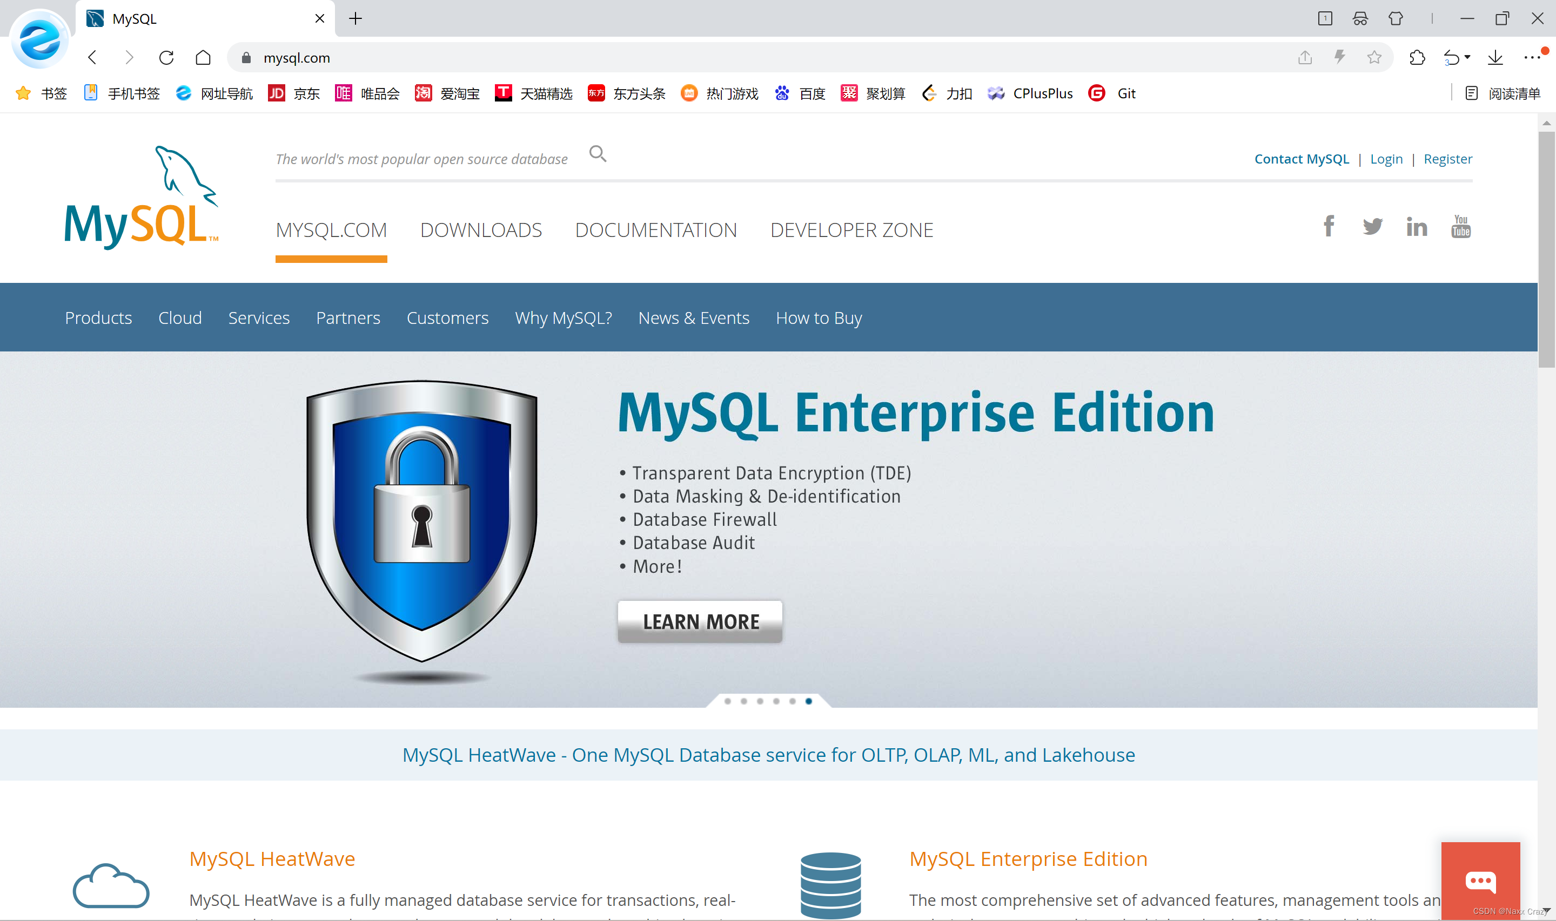Select the first carousel slide dot
The height and width of the screenshot is (921, 1556).
(x=727, y=701)
